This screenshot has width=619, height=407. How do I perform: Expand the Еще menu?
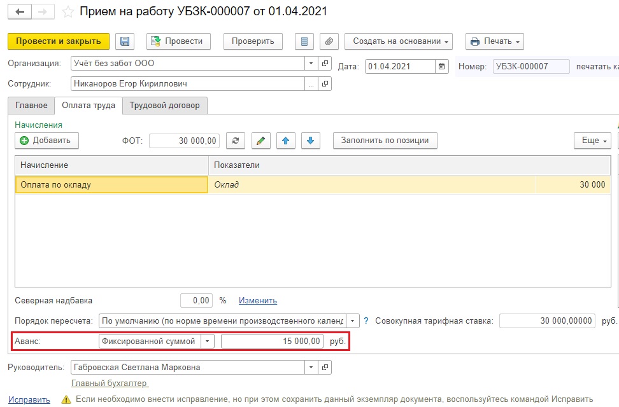[592, 141]
